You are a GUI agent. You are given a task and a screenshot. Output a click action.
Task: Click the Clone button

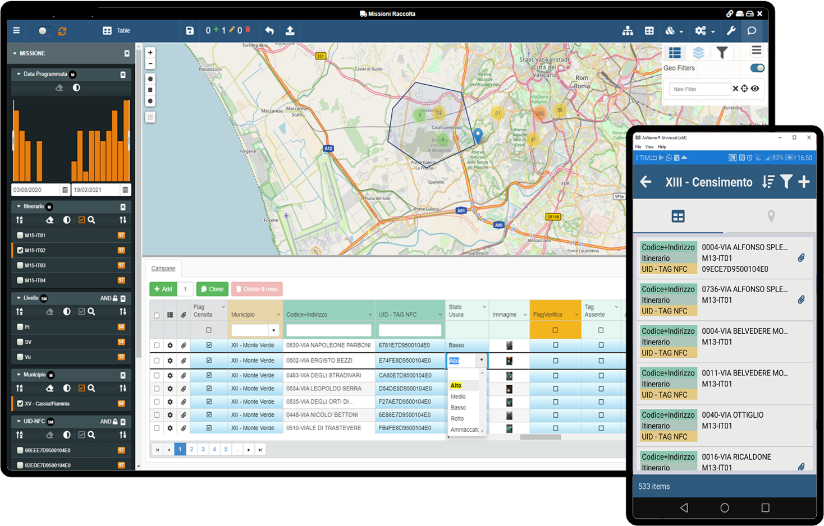(212, 289)
